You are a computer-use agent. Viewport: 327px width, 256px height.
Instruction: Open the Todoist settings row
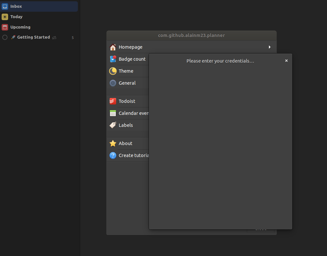pos(128,101)
